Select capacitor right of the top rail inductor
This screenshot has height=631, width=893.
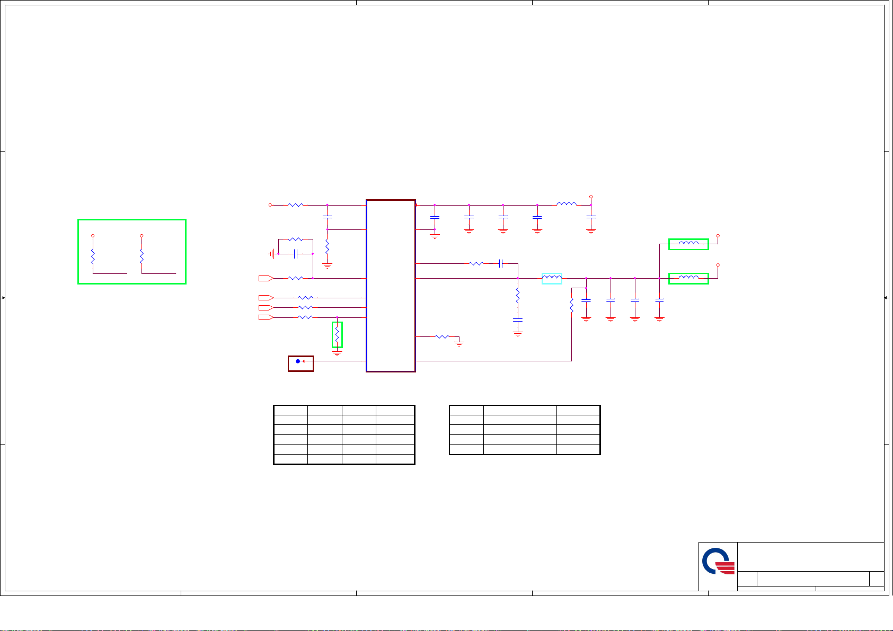pos(591,217)
